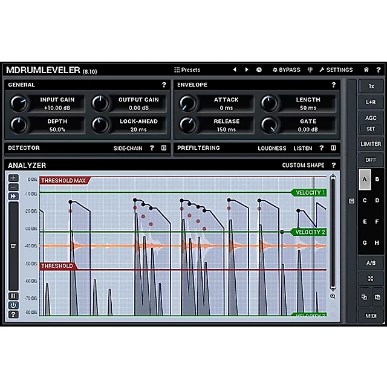Select next preset with right arrow

coord(247,70)
